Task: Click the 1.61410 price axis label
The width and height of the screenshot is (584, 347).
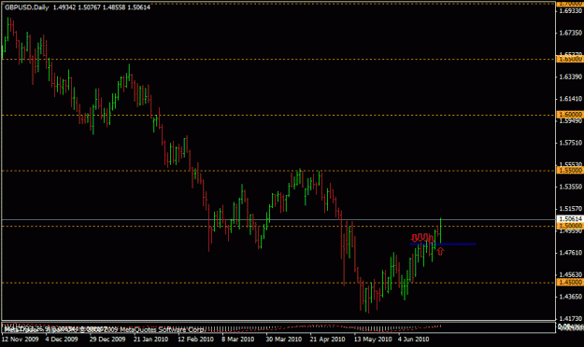Action: click(x=571, y=99)
